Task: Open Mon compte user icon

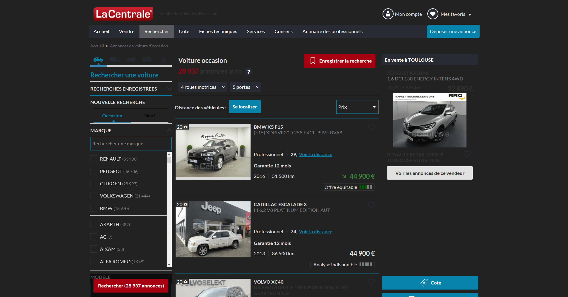Action: point(388,14)
